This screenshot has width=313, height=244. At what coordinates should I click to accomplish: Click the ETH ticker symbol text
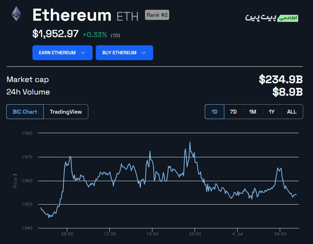tap(127, 16)
